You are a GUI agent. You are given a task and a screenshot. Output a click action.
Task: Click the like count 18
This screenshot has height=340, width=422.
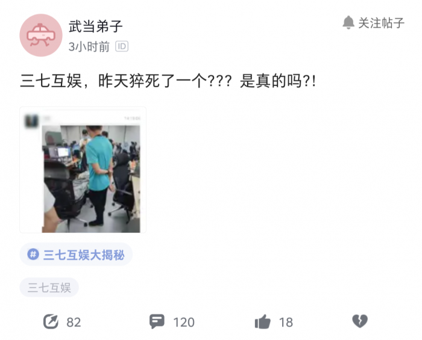click(x=286, y=322)
